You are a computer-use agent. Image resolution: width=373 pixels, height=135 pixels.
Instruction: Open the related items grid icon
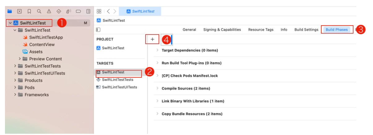click(99, 11)
